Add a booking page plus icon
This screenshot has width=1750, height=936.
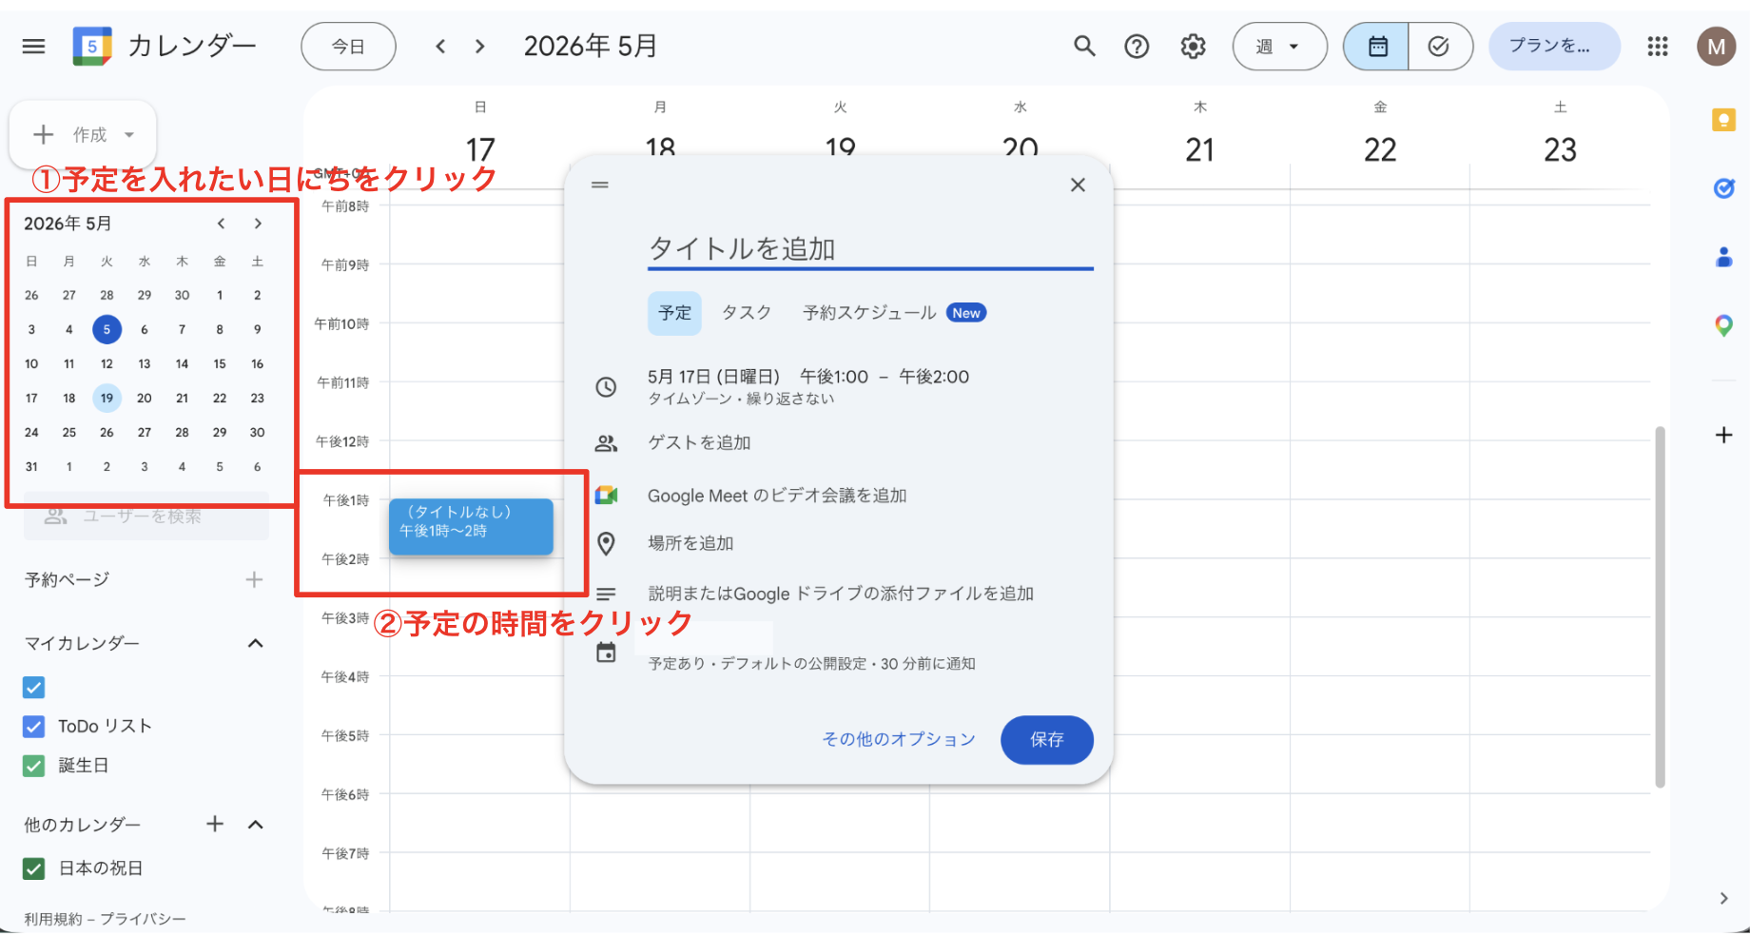click(x=254, y=579)
